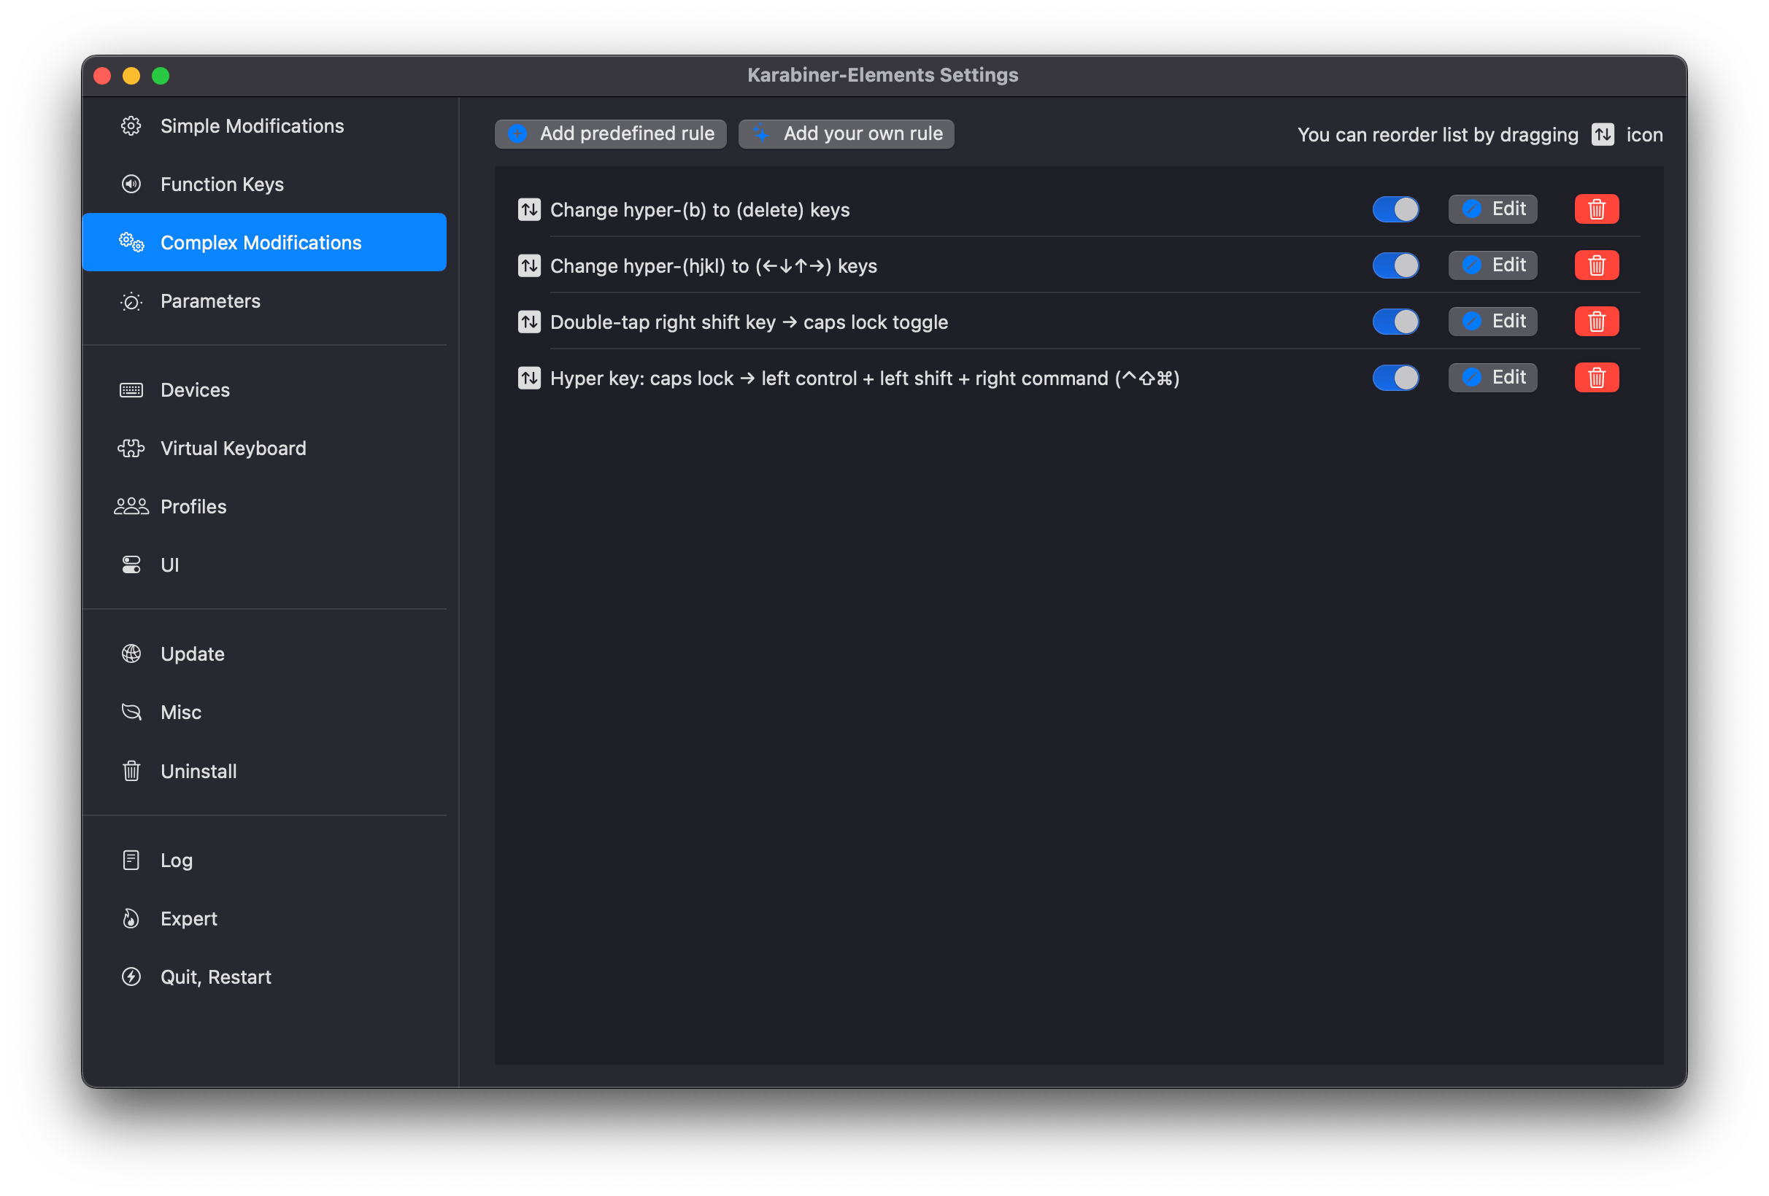This screenshot has height=1196, width=1769.
Task: Zoom window with the green button
Action: click(x=161, y=75)
